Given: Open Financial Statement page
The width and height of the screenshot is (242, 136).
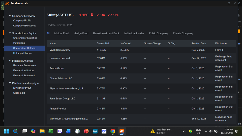Looking at the screenshot, I should click(24, 76).
